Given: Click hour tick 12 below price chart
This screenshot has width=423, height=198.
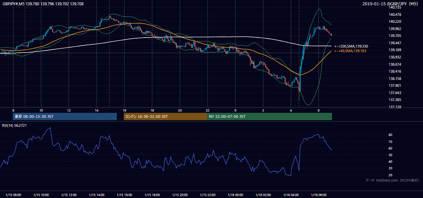Looking at the screenshot, I should click(x=69, y=110).
